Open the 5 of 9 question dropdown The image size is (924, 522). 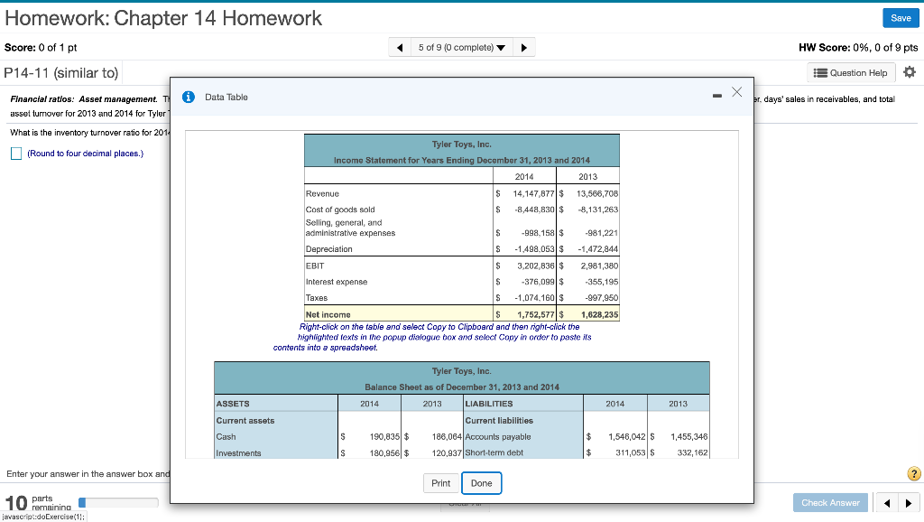[461, 47]
